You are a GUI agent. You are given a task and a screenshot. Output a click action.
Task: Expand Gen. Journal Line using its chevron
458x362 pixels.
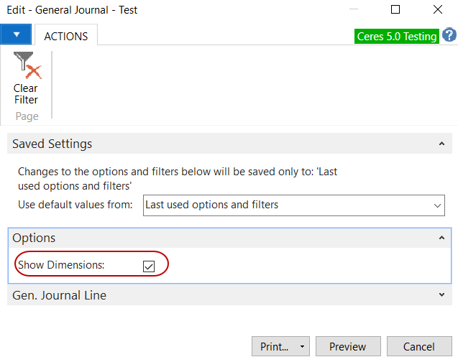pos(440,295)
